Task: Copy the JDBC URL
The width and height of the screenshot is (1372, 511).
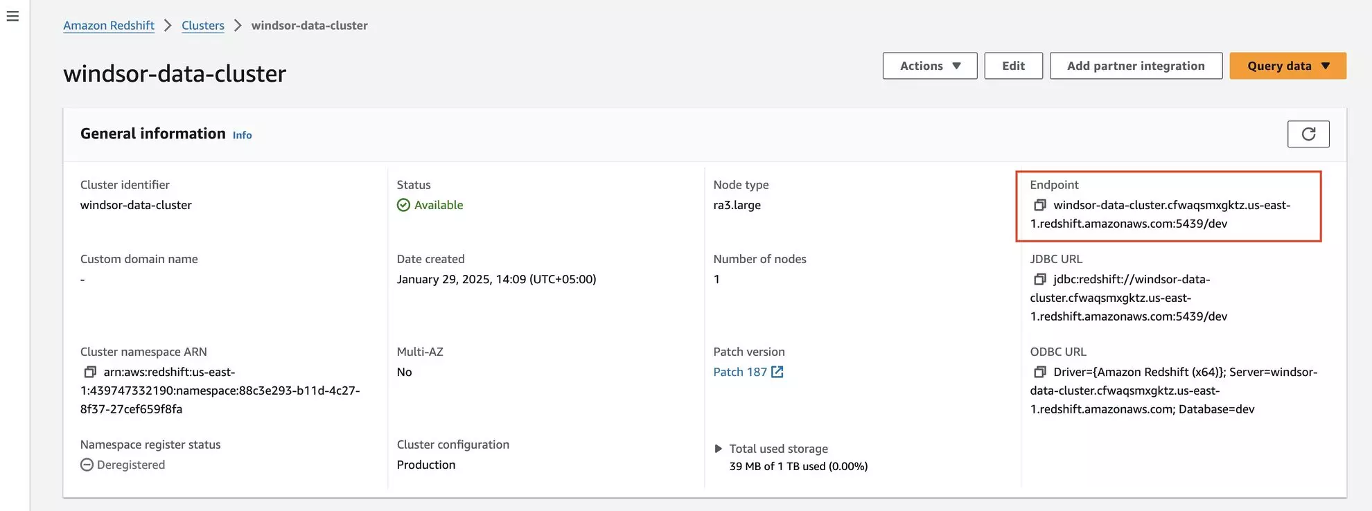Action: pos(1039,279)
